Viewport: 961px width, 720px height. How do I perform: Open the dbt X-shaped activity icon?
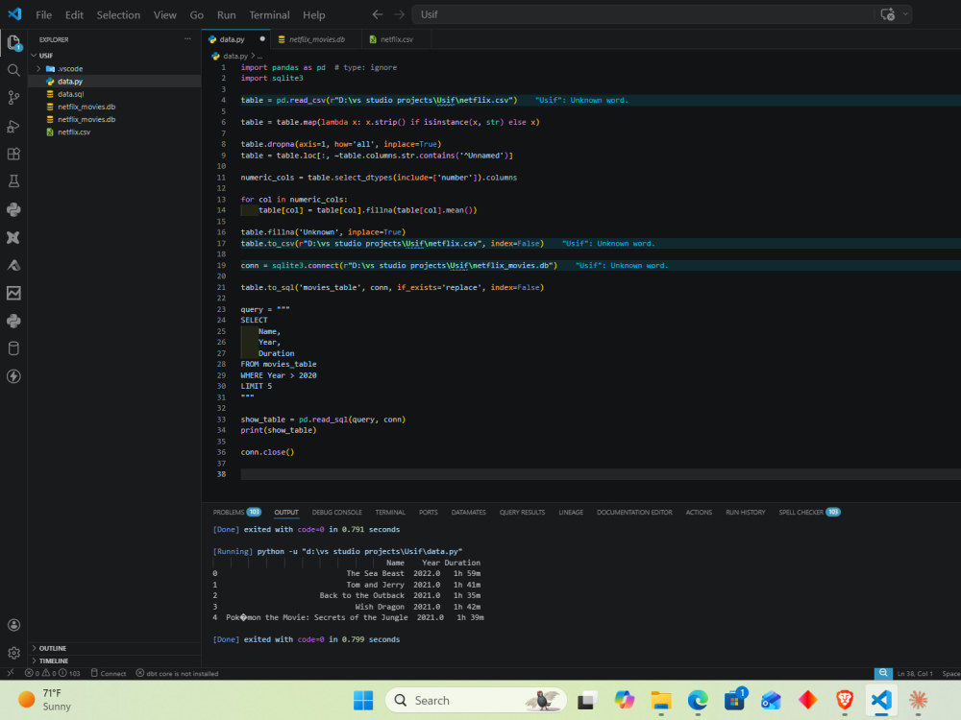point(13,237)
